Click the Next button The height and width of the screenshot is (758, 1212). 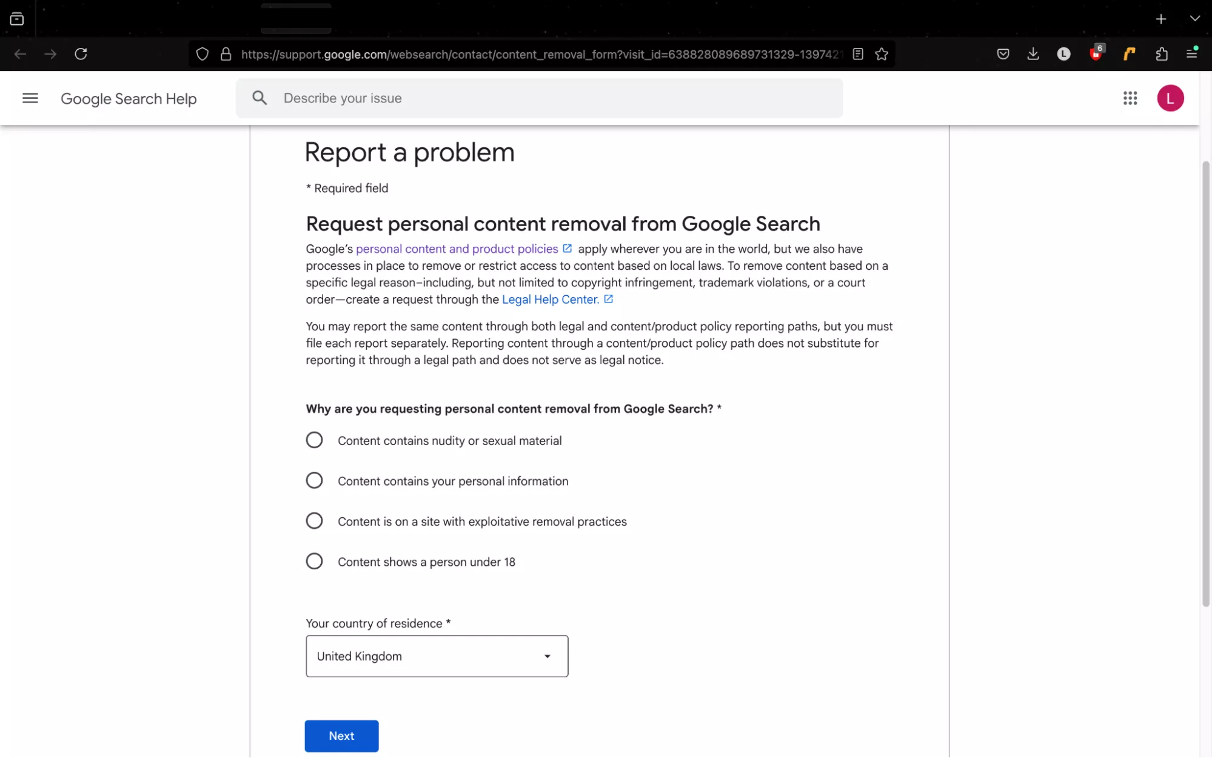coord(341,736)
